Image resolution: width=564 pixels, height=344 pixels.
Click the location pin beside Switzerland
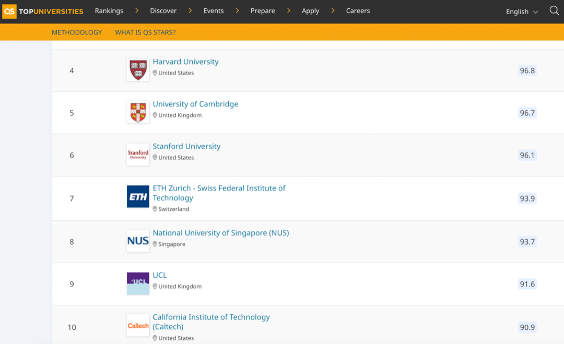point(155,209)
